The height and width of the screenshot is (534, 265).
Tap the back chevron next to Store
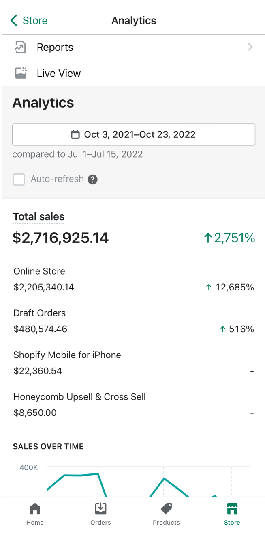(x=14, y=21)
